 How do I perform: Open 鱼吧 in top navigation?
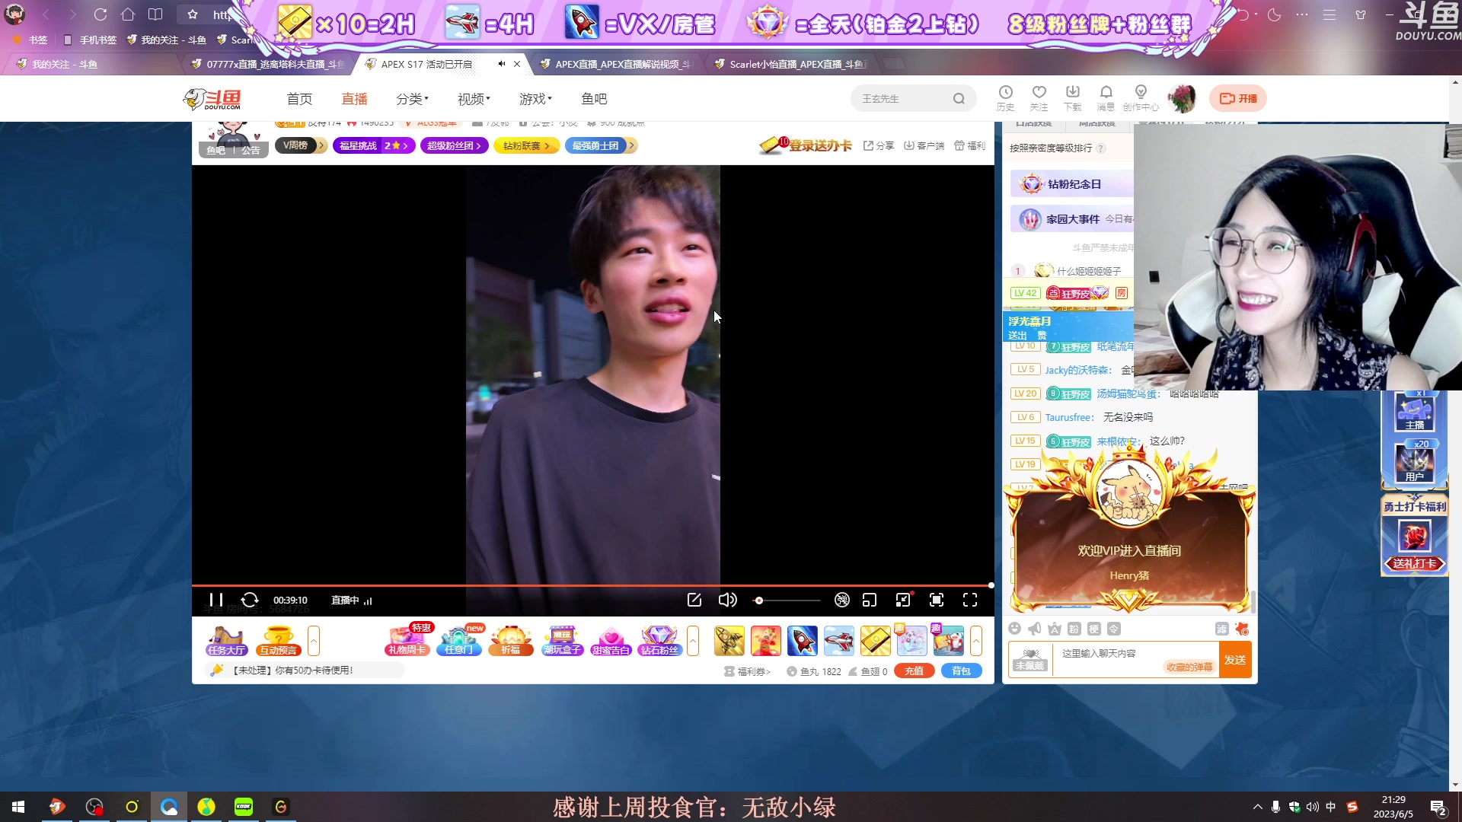(x=594, y=99)
